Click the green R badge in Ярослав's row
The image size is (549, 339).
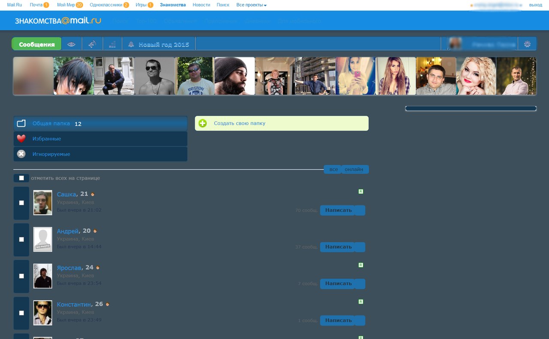[x=361, y=265]
